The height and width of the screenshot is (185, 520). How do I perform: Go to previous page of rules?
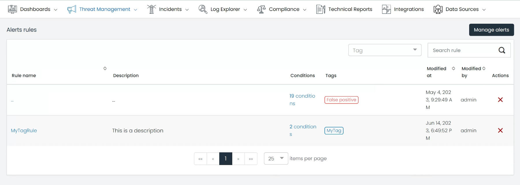coord(213,159)
